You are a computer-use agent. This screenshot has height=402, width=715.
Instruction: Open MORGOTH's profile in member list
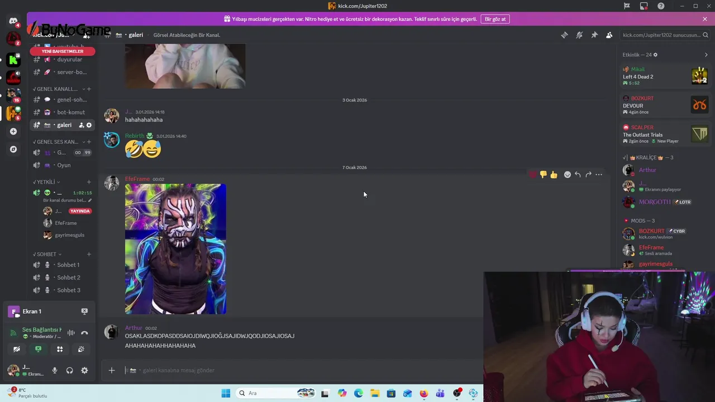[665, 202]
